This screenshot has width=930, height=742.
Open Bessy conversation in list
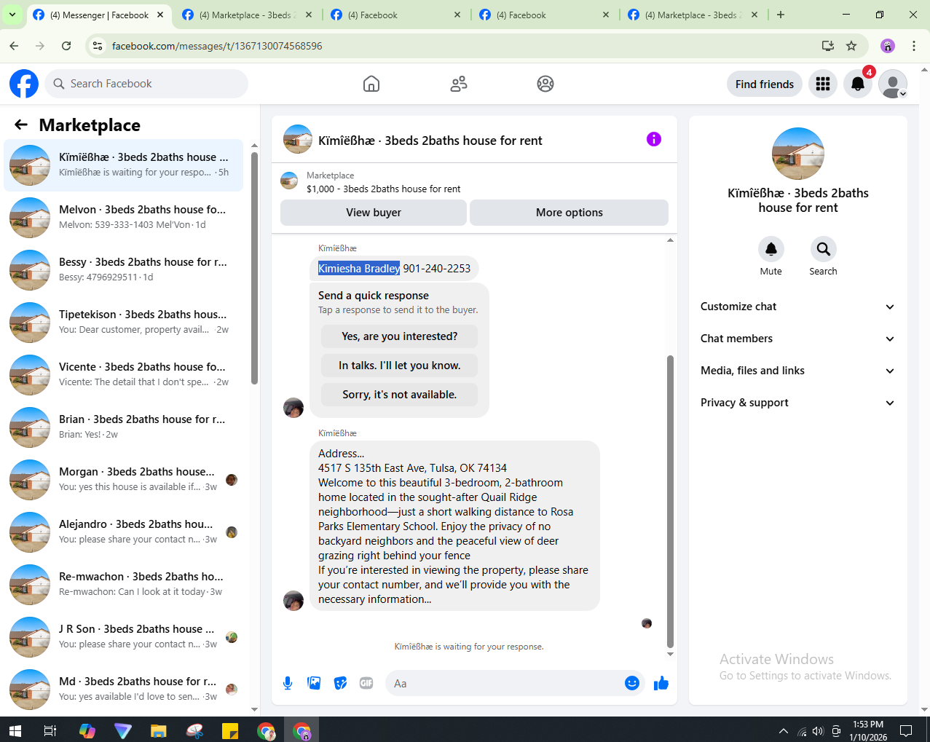124,270
